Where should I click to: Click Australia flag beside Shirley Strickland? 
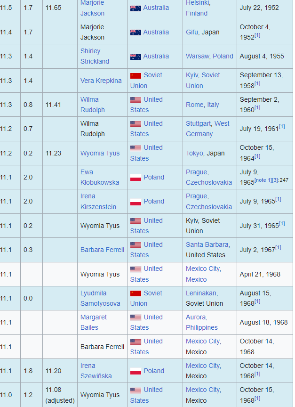tap(136, 57)
